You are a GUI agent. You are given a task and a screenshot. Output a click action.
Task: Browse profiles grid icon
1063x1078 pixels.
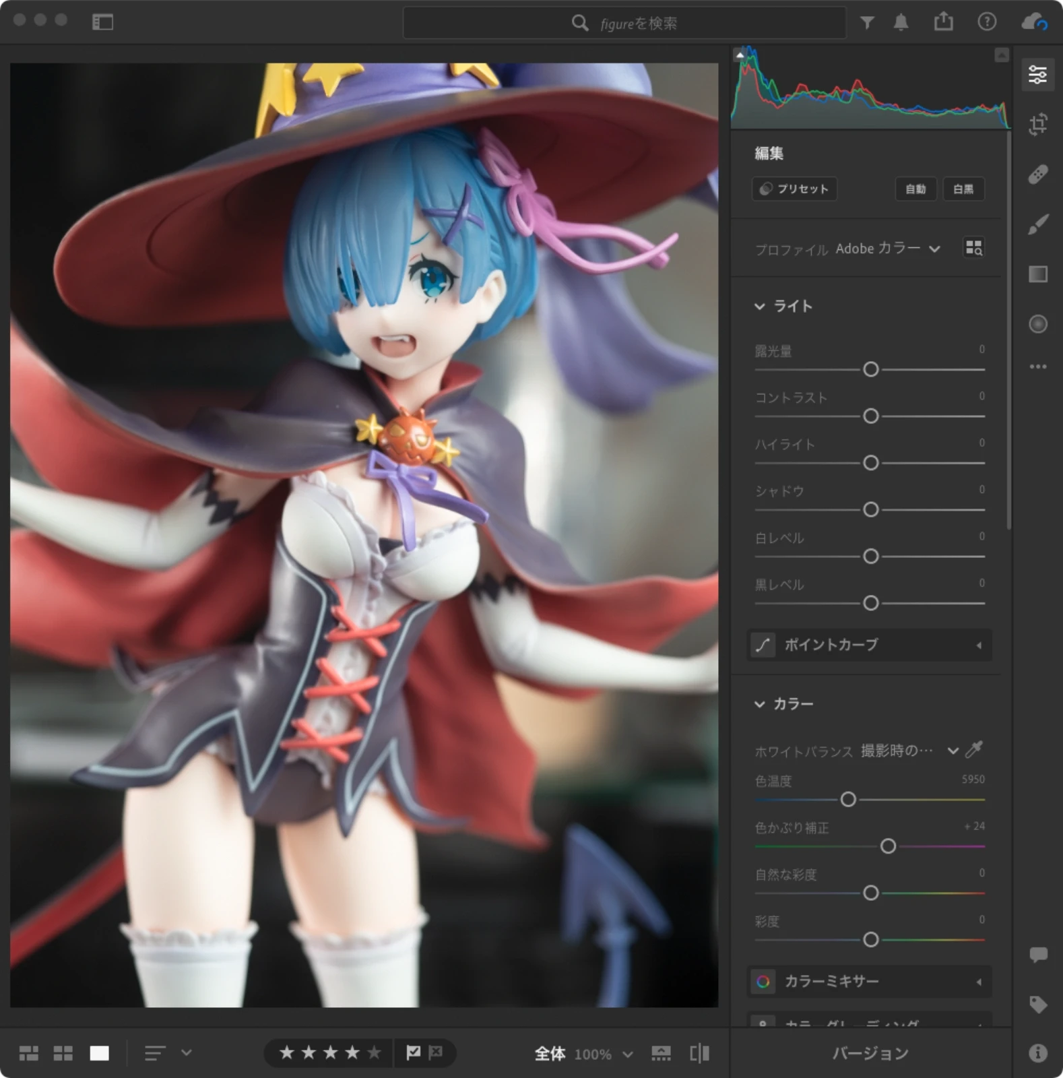[974, 248]
